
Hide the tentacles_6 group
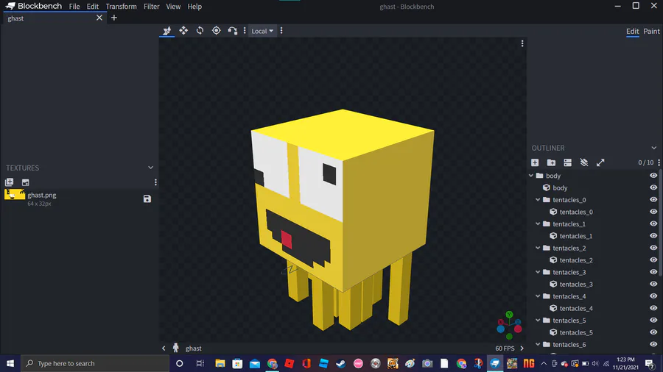pyautogui.click(x=653, y=345)
